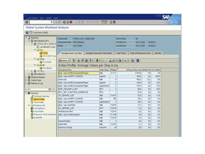Click the Export icon in ALV toolbar
The image size is (205, 154).
click(x=120, y=60)
